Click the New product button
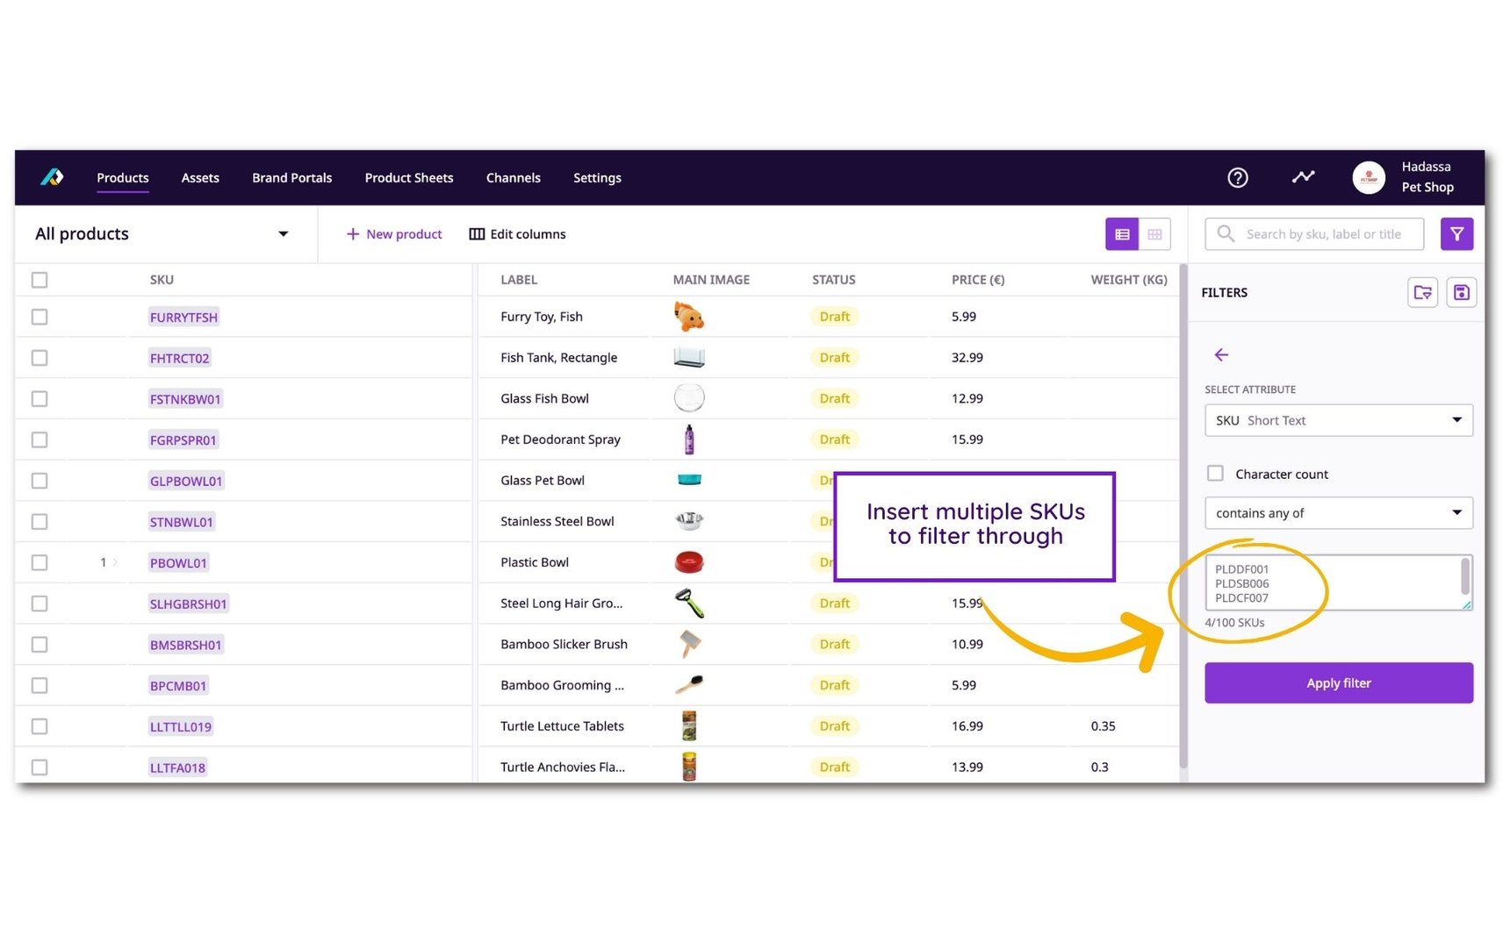 point(394,234)
